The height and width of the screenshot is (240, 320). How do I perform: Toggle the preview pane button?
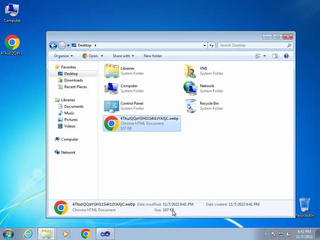[275, 56]
